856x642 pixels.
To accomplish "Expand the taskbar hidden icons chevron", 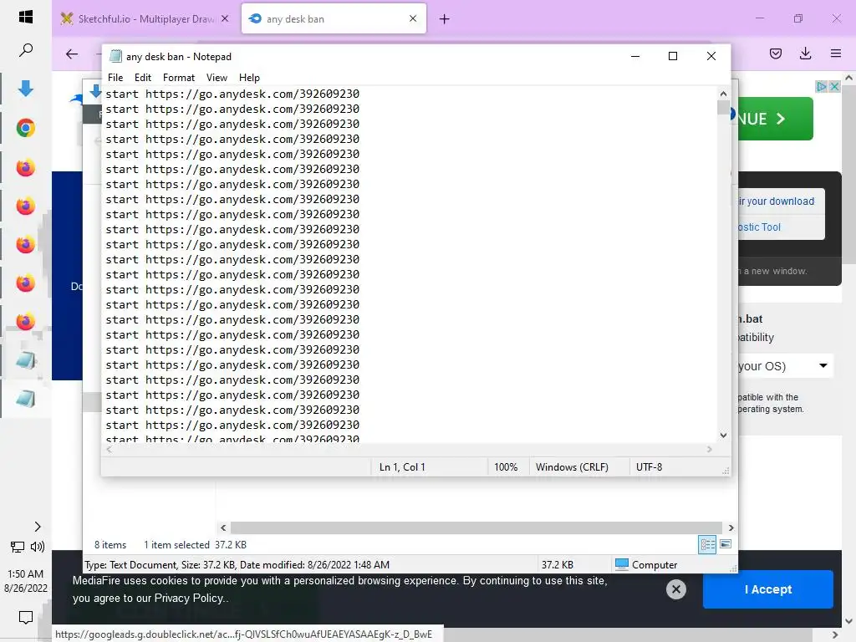I will 37,527.
